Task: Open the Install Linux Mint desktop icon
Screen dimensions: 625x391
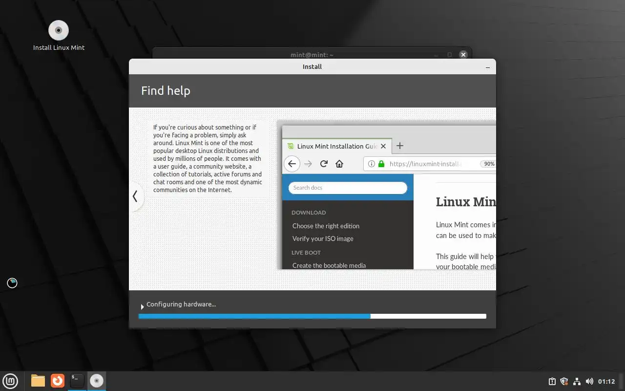Action: click(x=59, y=36)
